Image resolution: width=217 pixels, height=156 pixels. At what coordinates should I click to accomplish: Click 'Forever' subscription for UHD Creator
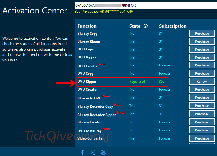(x=165, y=65)
